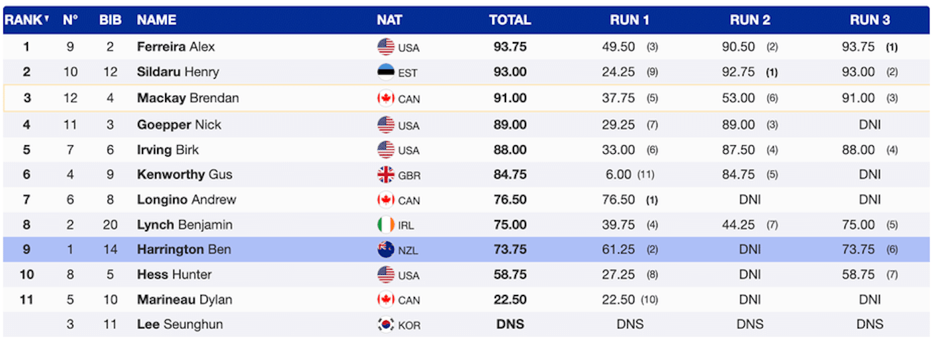Click the NAME column header
The height and width of the screenshot is (341, 936).
click(x=156, y=20)
